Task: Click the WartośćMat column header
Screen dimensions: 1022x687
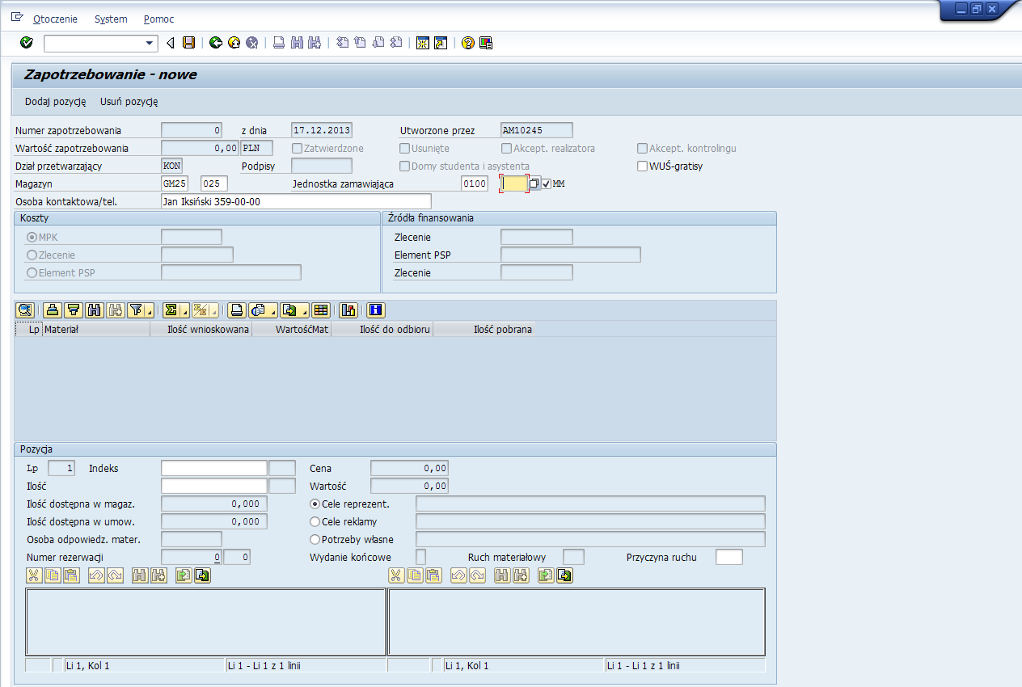Action: click(292, 330)
